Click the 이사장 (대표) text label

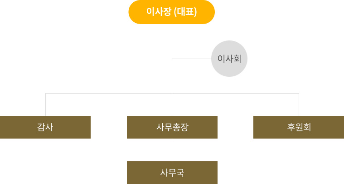coord(172,12)
